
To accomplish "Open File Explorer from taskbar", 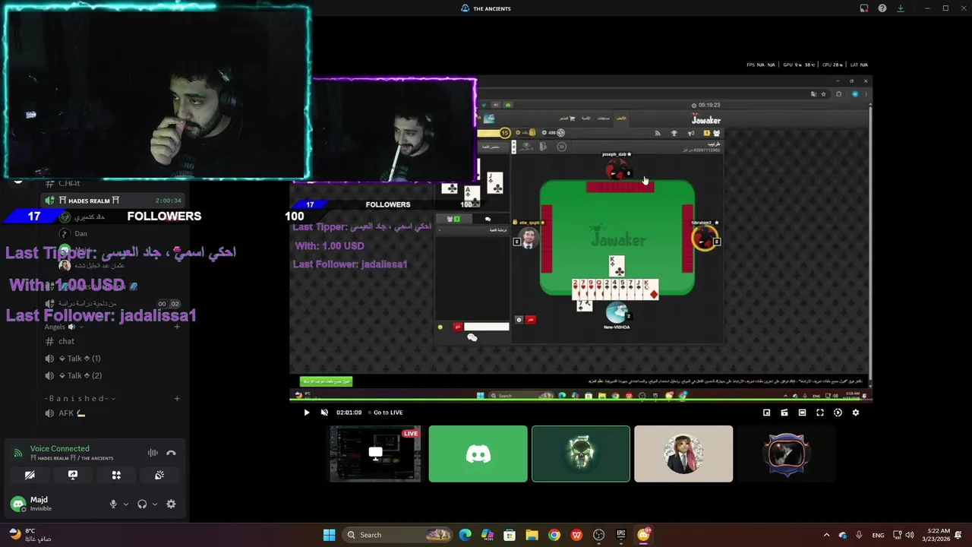I will pyautogui.click(x=532, y=535).
